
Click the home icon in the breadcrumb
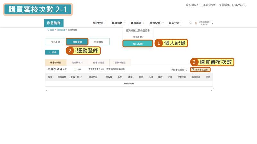click(x=49, y=30)
